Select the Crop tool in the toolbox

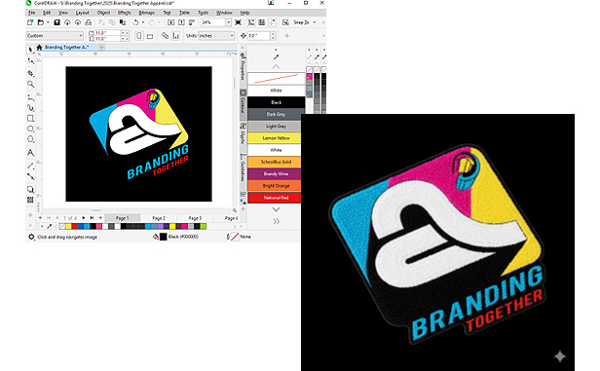tap(30, 73)
